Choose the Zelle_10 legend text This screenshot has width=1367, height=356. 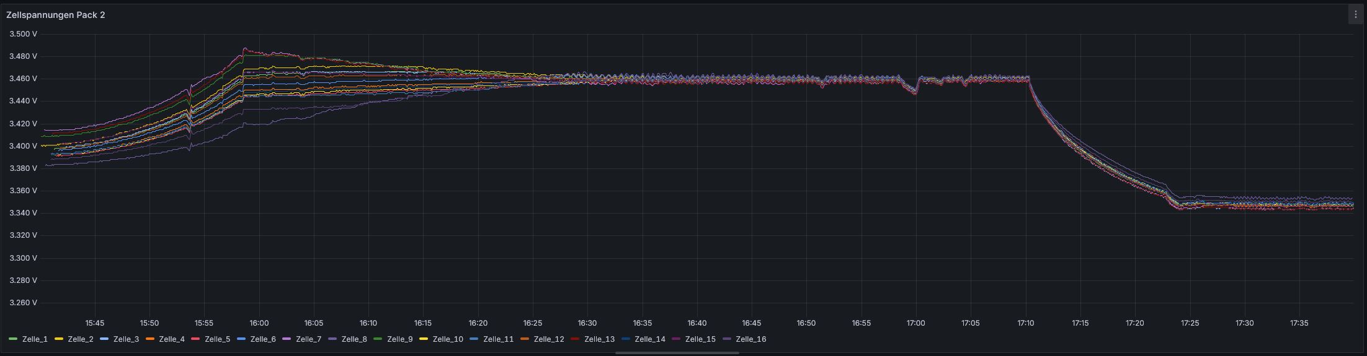[448, 339]
